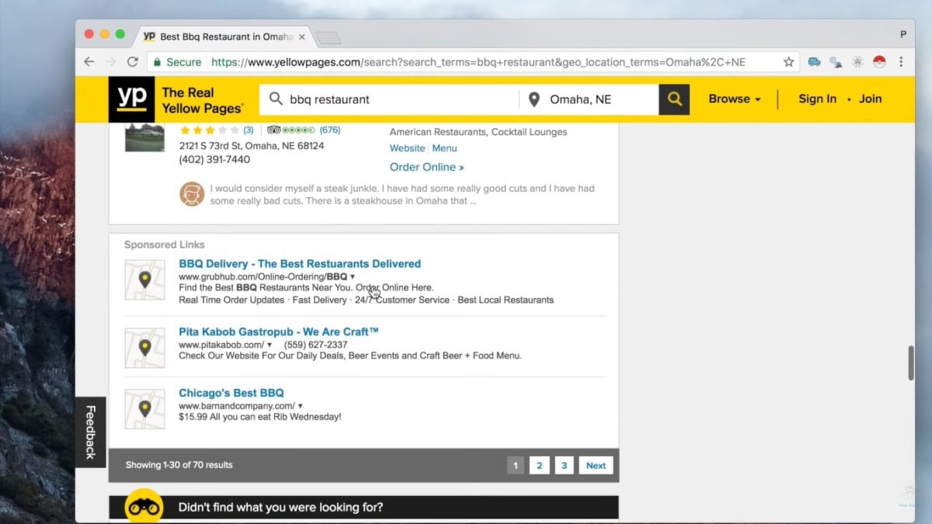Open the Chrome three-dot menu

tap(901, 62)
